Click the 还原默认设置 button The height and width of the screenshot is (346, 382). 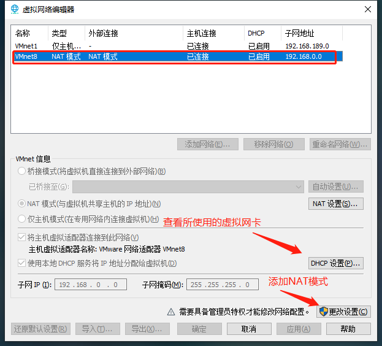(x=40, y=329)
